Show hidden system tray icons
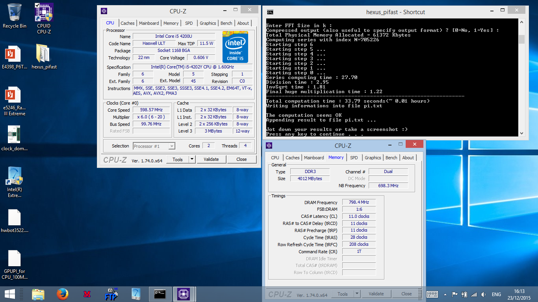The width and height of the screenshot is (538, 302). [x=445, y=294]
